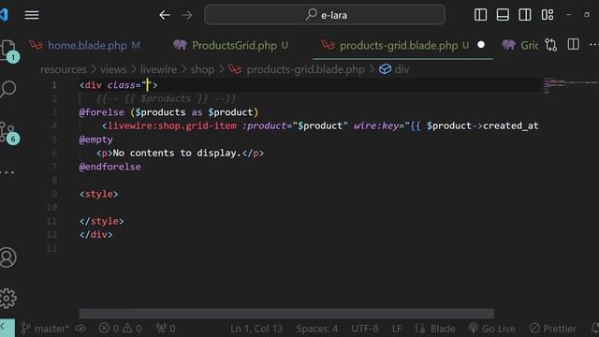Click the Prettier status item

coord(553,329)
